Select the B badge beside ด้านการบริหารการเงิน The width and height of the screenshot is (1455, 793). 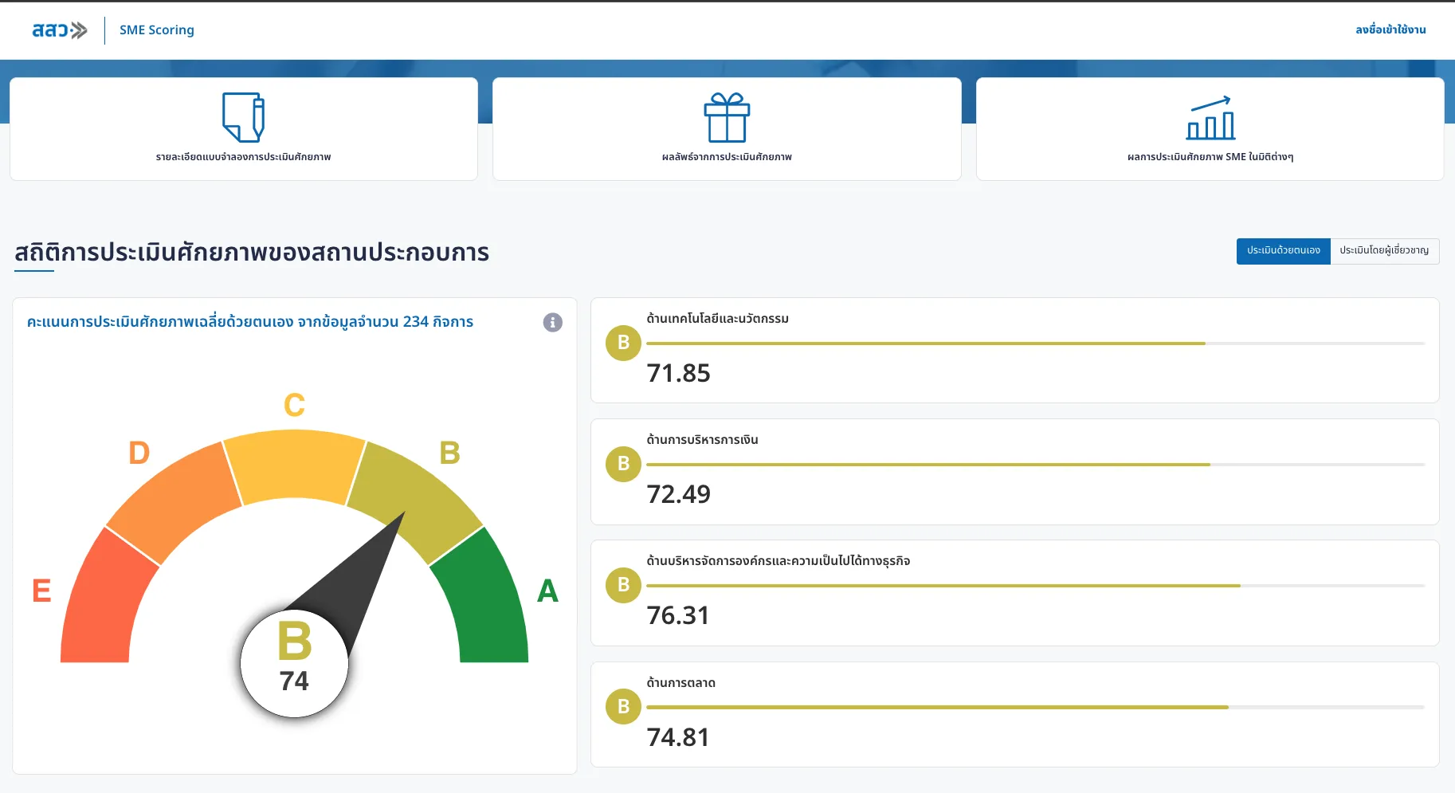[622, 464]
